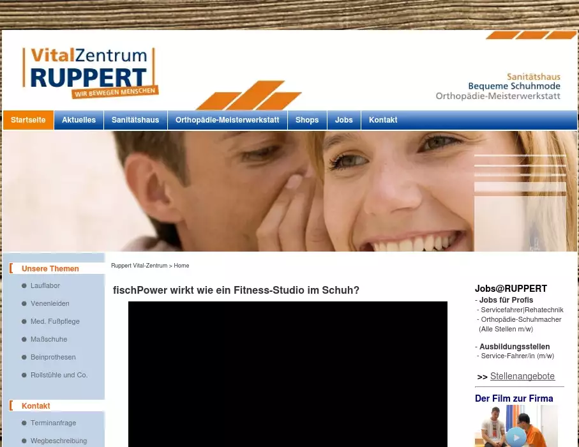
Task: Select Orthopädie-Meisterwerkstatt in the navigation bar
Action: [x=227, y=120]
